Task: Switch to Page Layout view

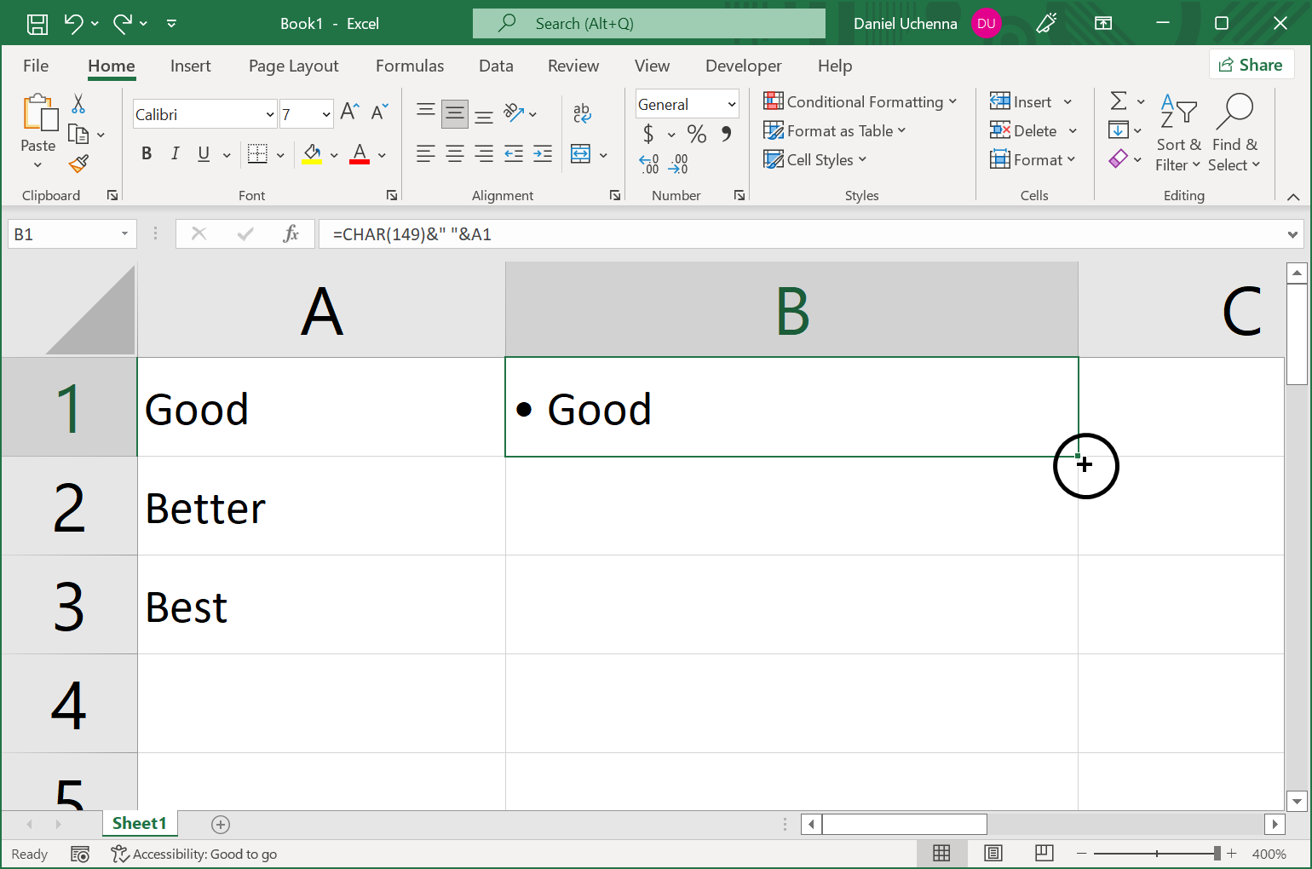Action: 993,854
